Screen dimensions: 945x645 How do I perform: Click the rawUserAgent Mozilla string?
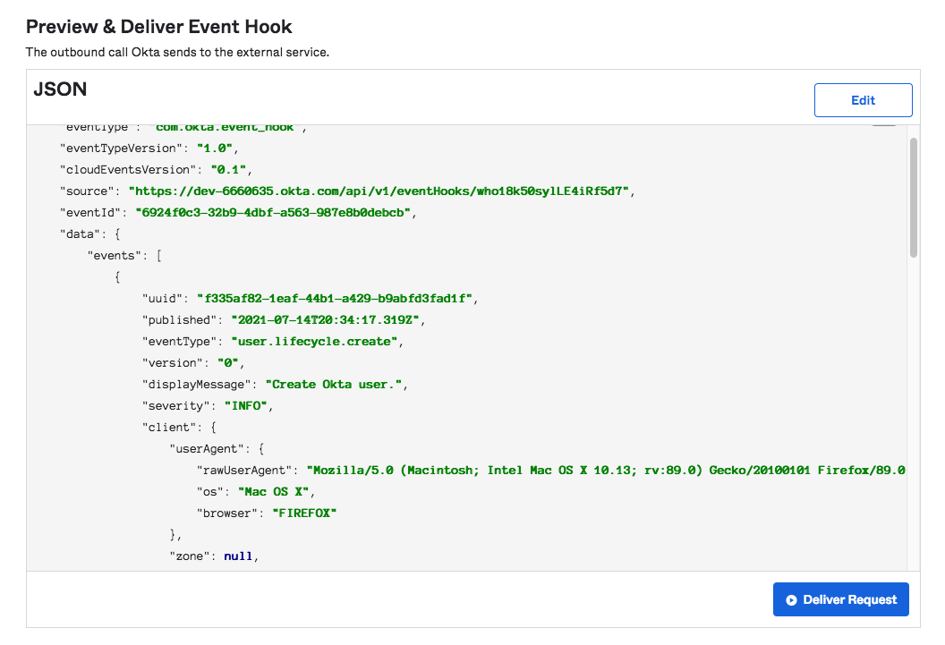point(606,470)
